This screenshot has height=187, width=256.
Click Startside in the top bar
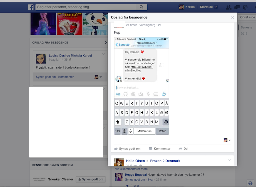click(x=206, y=7)
